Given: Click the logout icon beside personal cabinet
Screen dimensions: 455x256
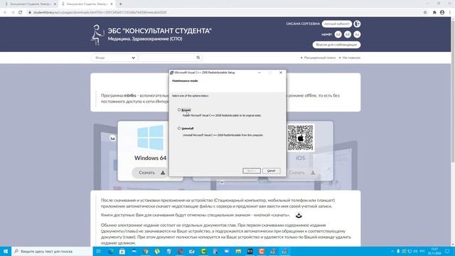Looking at the screenshot, I should (357, 23).
